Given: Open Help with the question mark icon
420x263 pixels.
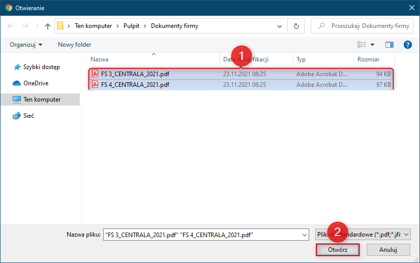Looking at the screenshot, I should pos(408,45).
